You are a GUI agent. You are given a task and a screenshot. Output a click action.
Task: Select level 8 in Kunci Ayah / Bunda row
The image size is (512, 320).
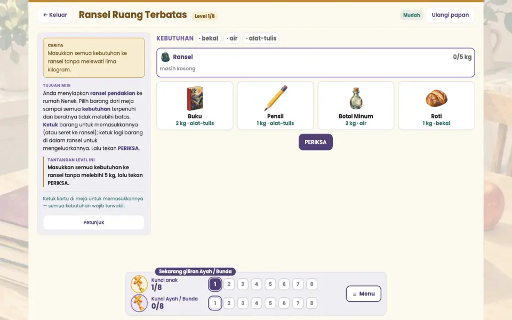coord(311,303)
